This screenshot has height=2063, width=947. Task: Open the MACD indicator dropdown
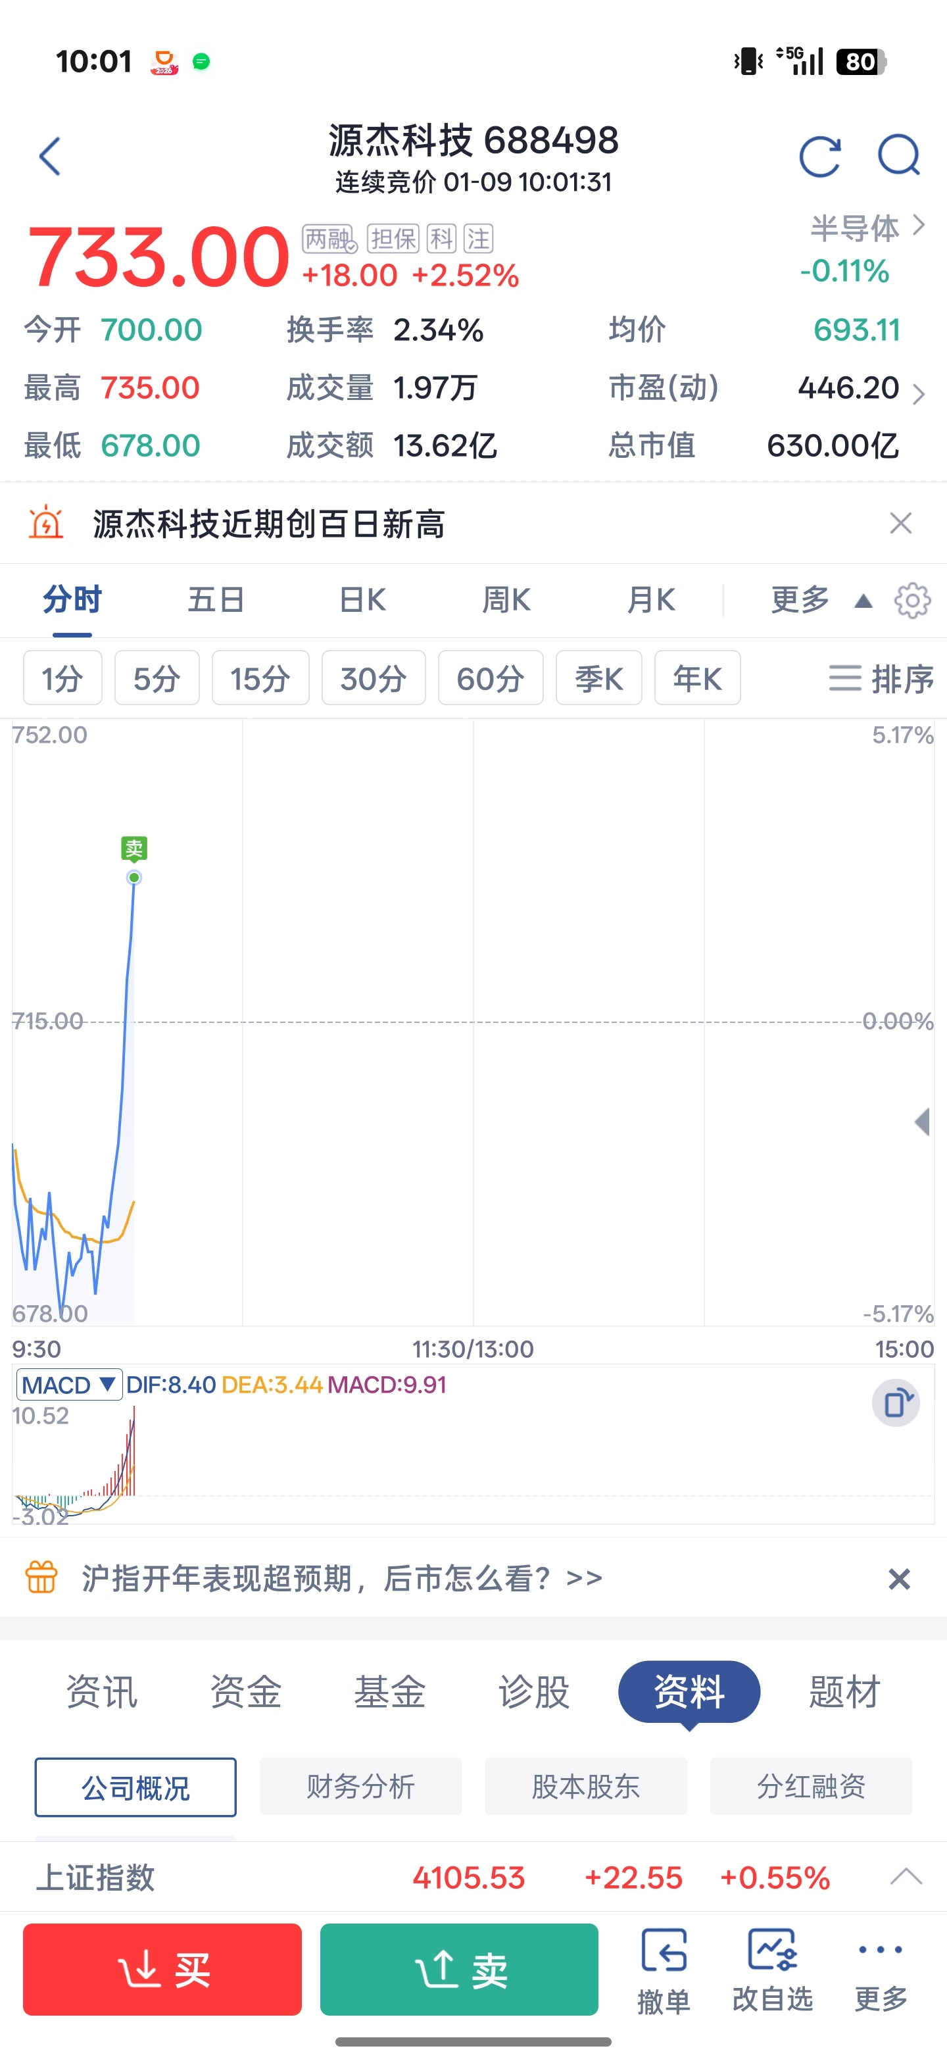point(69,1385)
